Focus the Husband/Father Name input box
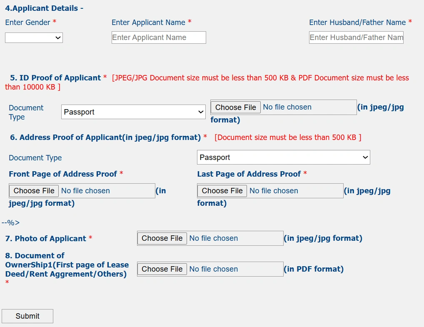The height and width of the screenshot is (327, 424). (356, 37)
